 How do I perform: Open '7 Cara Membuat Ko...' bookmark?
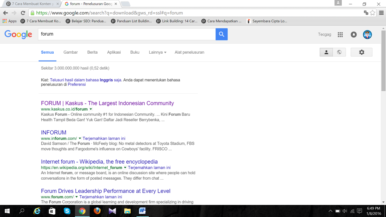click(x=41, y=21)
